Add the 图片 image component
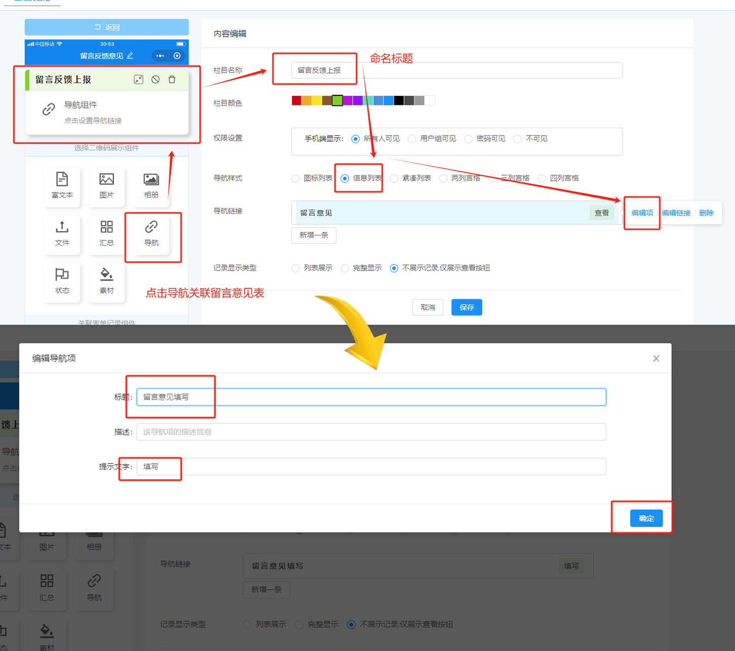 106,185
